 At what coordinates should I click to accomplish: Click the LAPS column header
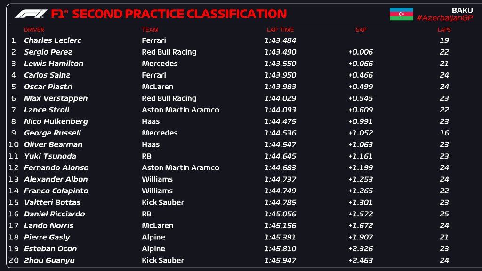[444, 30]
